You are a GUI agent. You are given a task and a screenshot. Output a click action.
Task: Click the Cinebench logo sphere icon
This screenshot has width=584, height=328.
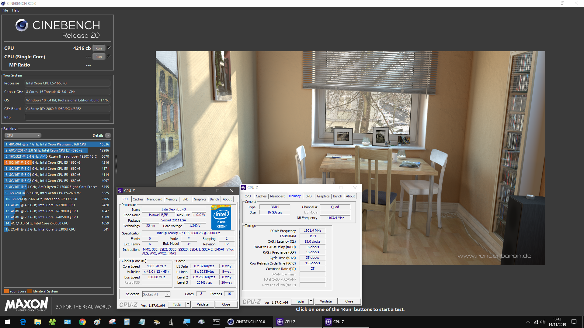22,25
